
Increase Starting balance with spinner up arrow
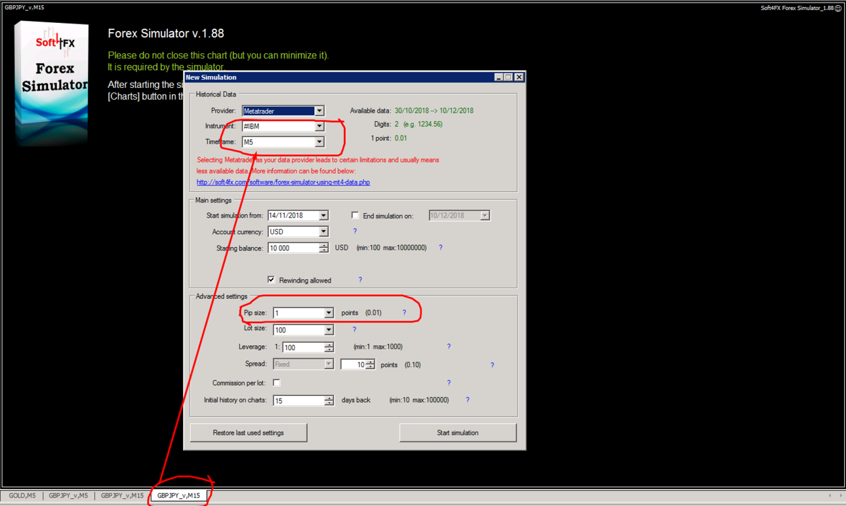pyautogui.click(x=323, y=245)
